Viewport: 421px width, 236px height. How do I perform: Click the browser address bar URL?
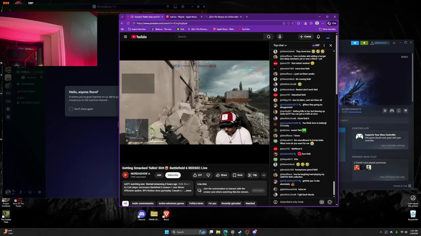pos(162,23)
